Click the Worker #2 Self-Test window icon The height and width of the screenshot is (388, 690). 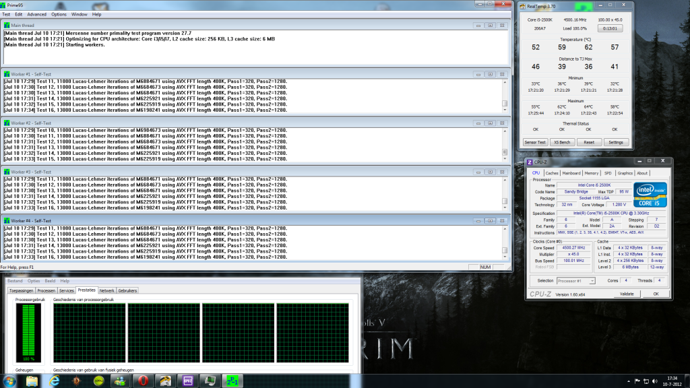tap(7, 123)
